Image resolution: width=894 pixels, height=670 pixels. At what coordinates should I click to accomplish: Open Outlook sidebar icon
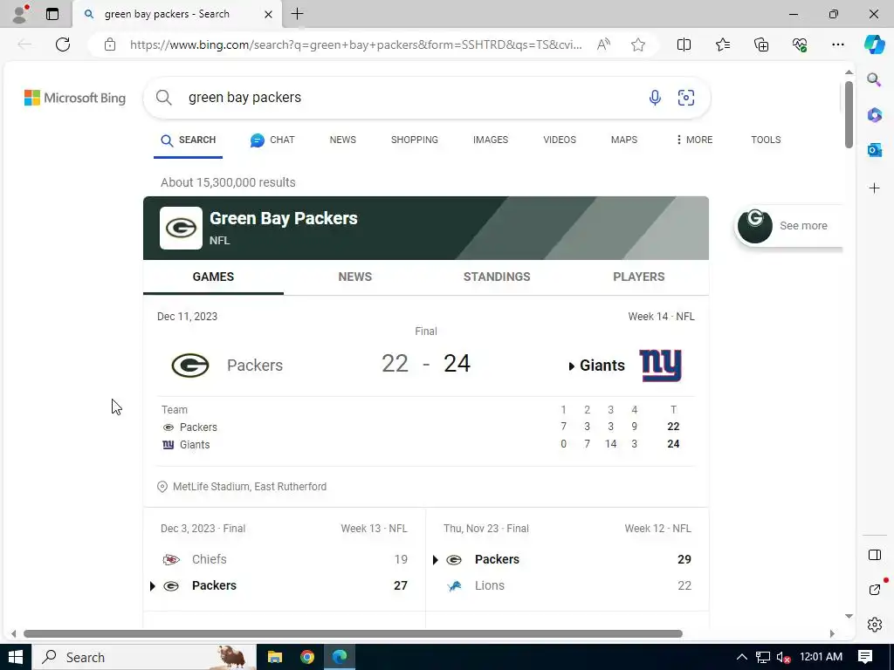pos(874,150)
